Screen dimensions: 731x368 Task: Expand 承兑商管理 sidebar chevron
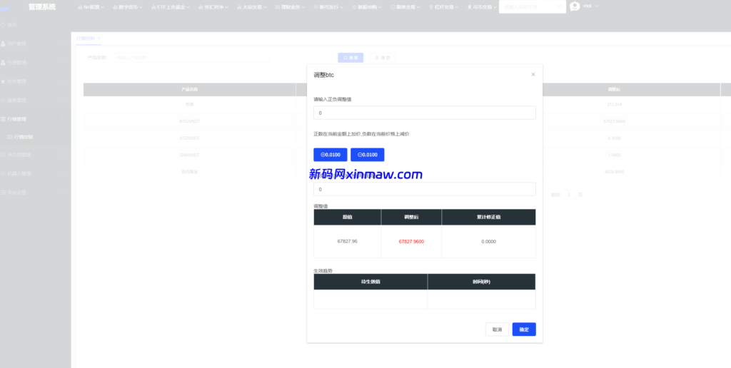pyautogui.click(x=63, y=155)
